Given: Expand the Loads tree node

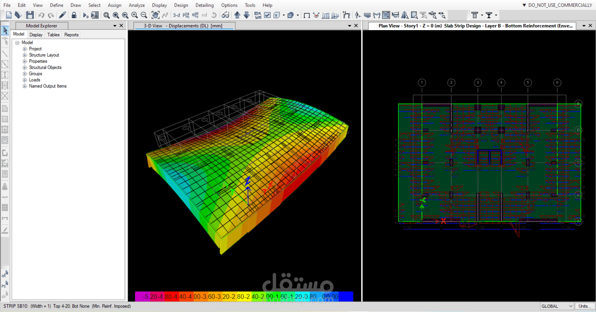Looking at the screenshot, I should coord(25,80).
